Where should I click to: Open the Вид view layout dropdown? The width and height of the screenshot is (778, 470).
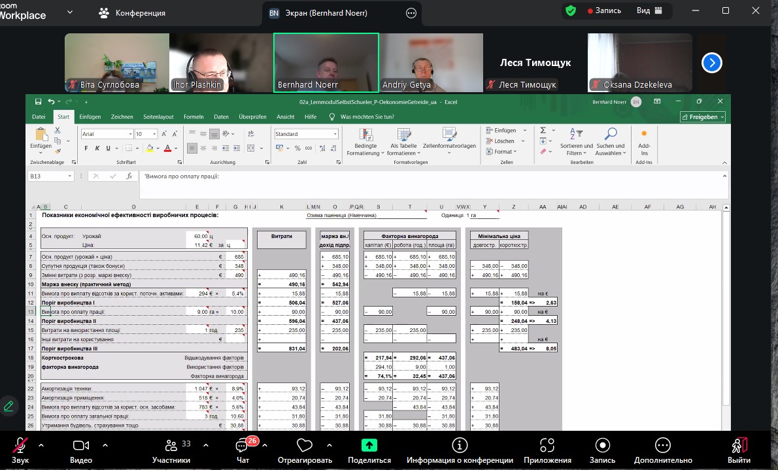pyautogui.click(x=649, y=11)
